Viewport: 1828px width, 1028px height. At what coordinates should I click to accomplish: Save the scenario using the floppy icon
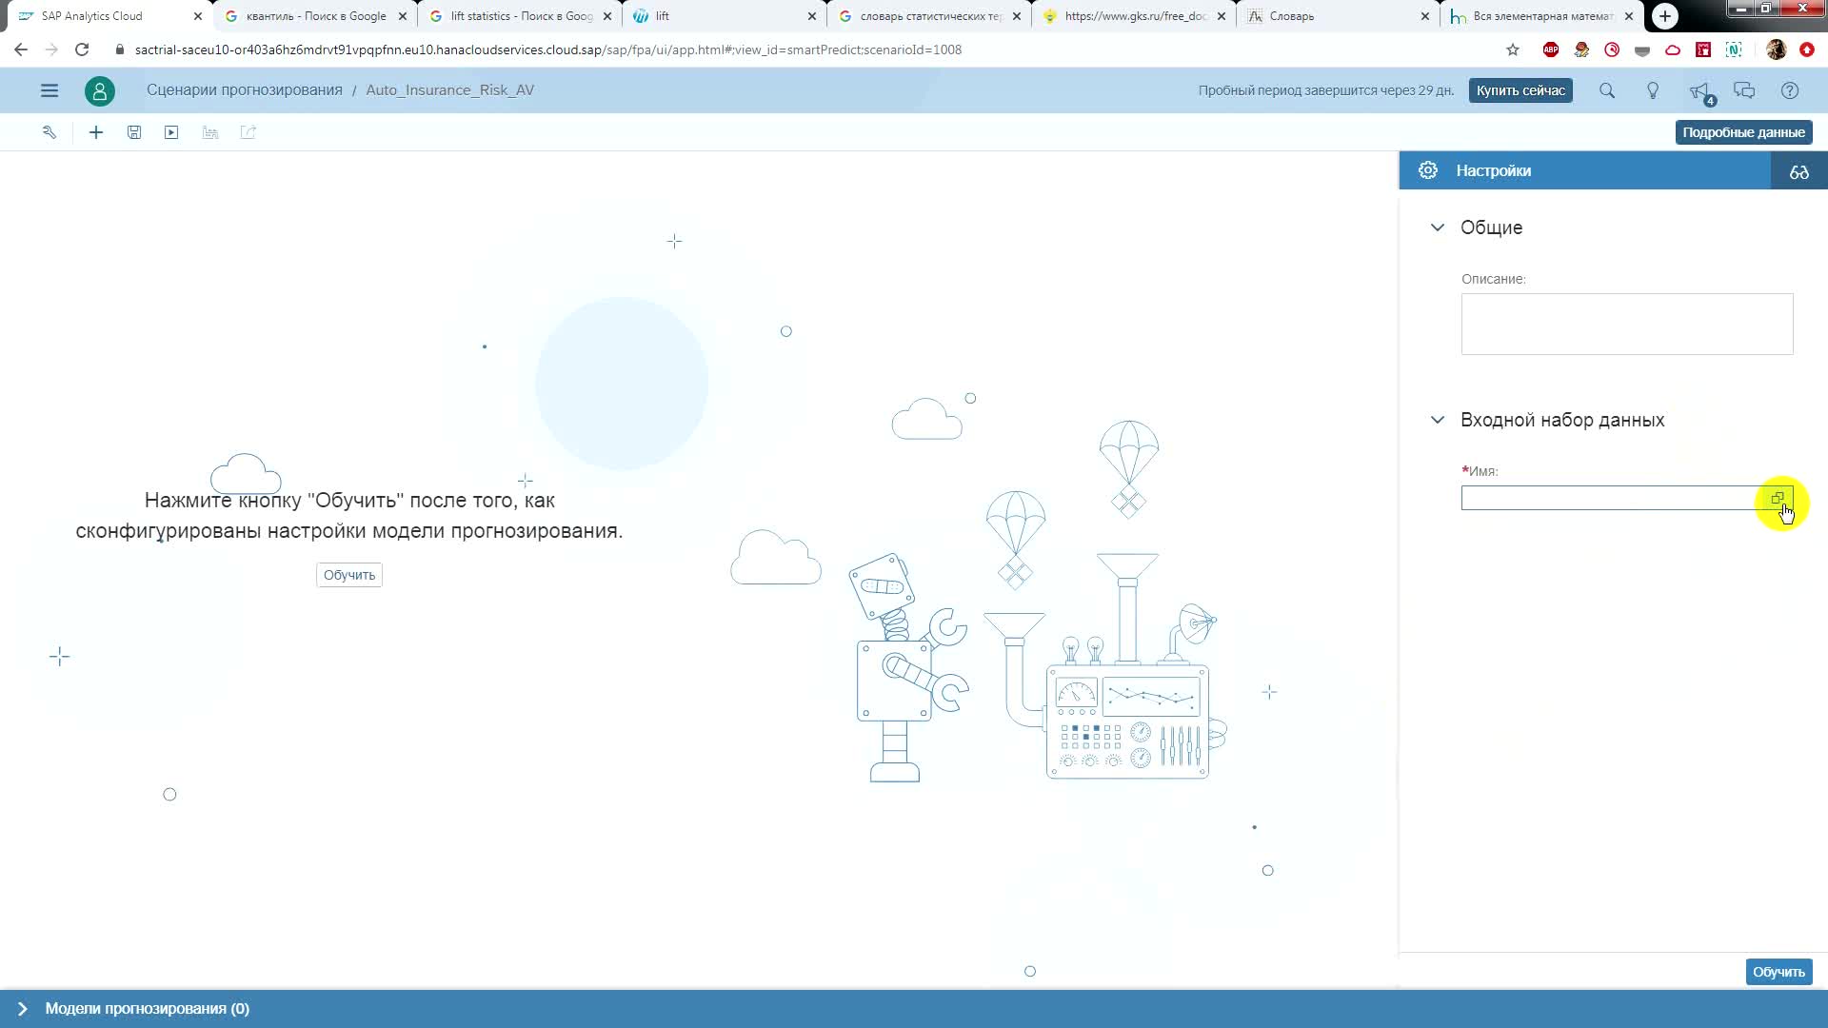point(134,132)
